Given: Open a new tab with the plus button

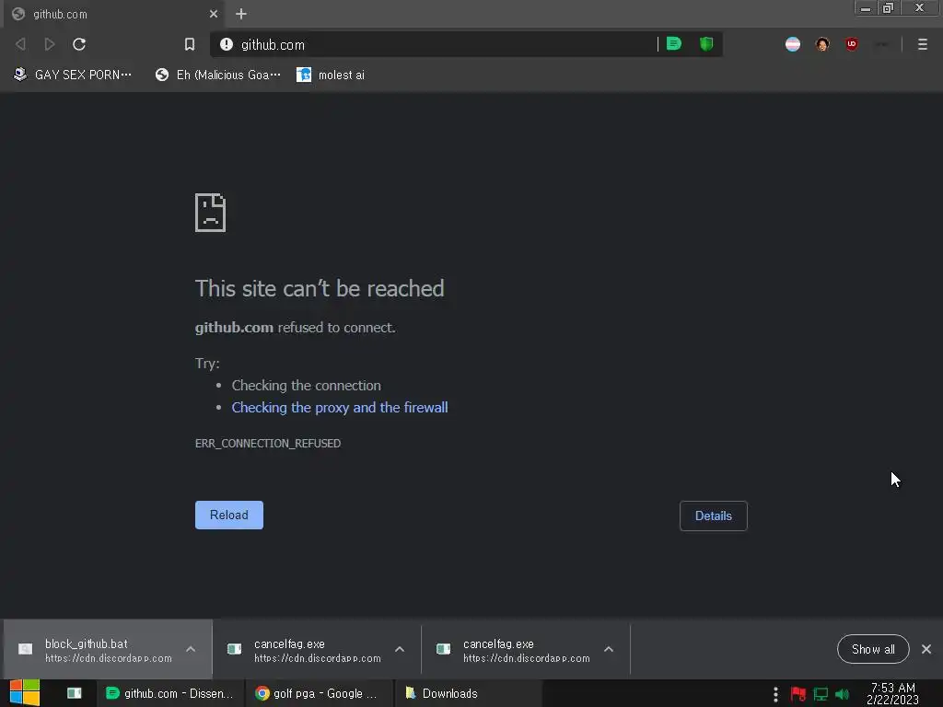Looking at the screenshot, I should click(241, 14).
